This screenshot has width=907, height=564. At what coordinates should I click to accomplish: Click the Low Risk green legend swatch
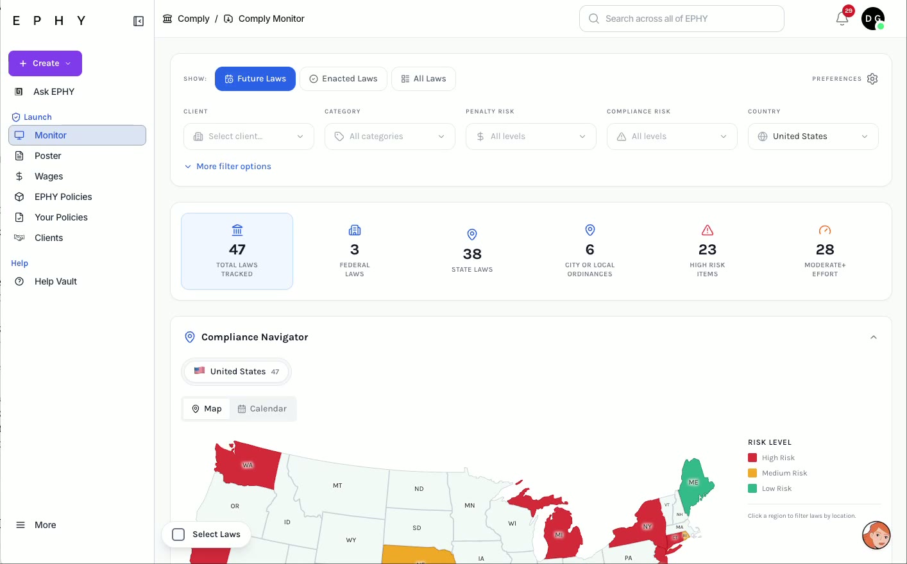coord(752,488)
